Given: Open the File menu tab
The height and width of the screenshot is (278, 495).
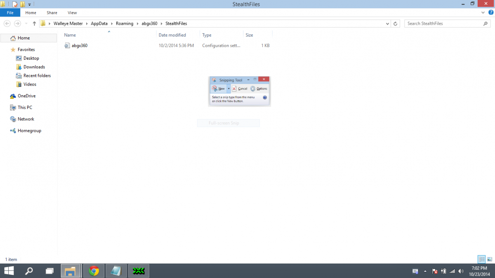Looking at the screenshot, I should pyautogui.click(x=10, y=13).
